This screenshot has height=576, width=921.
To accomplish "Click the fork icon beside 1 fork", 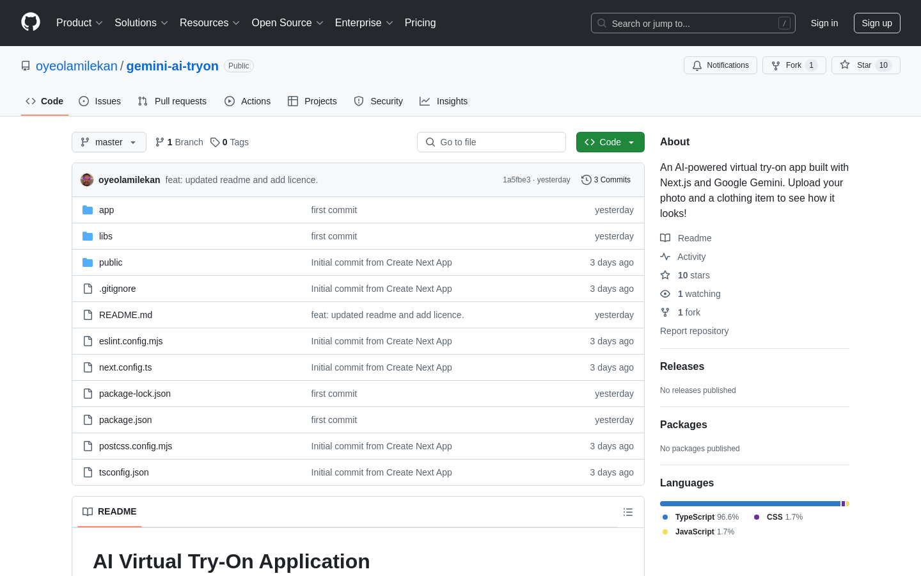I will (x=665, y=312).
